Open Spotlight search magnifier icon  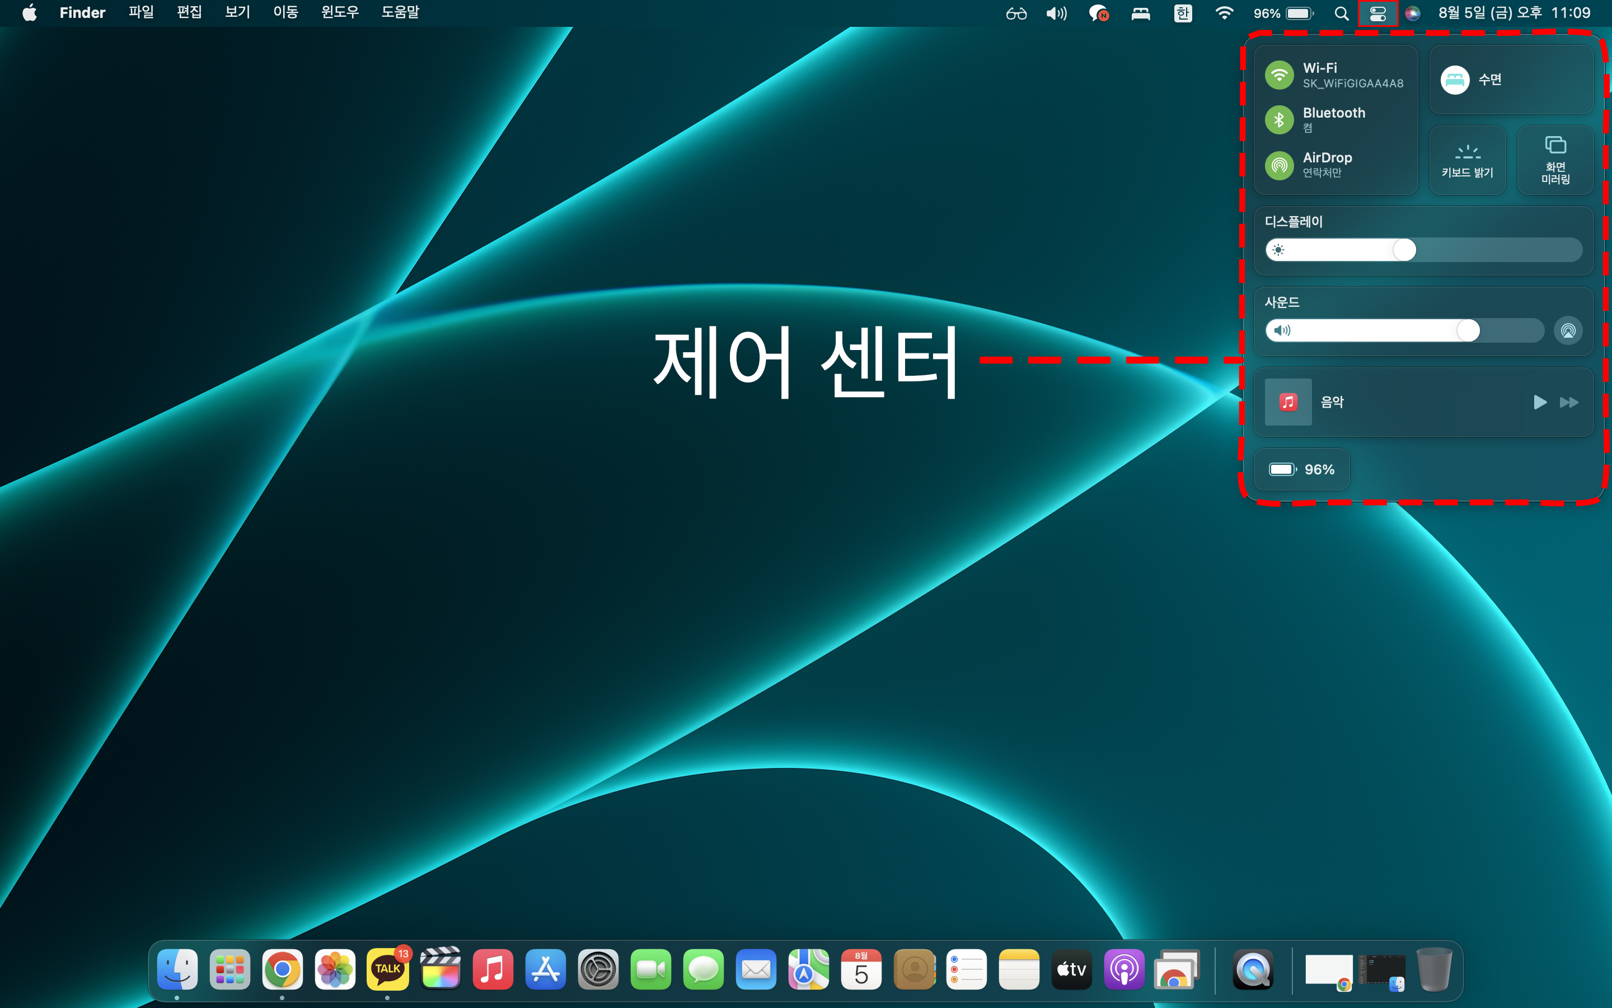1342,13
